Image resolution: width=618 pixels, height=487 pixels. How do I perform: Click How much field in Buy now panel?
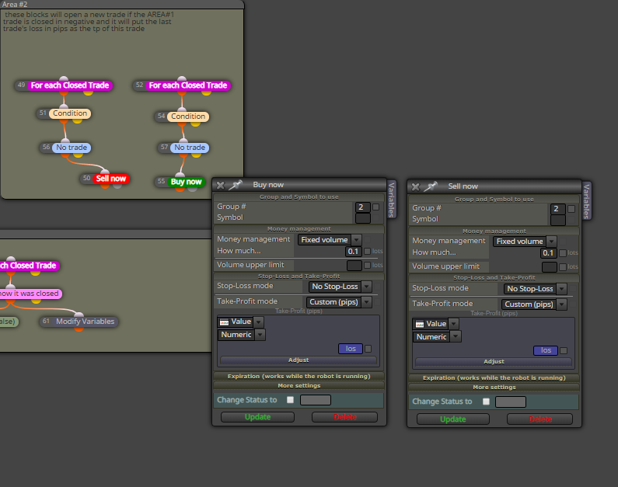[x=354, y=251]
